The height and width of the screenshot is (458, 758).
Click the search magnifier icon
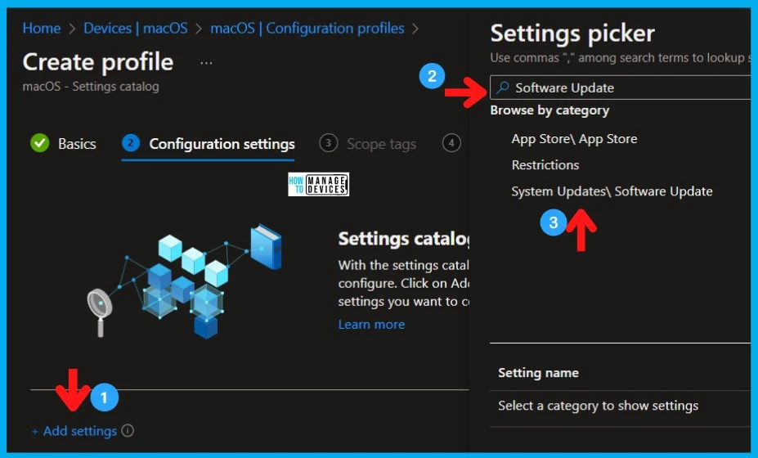click(503, 88)
